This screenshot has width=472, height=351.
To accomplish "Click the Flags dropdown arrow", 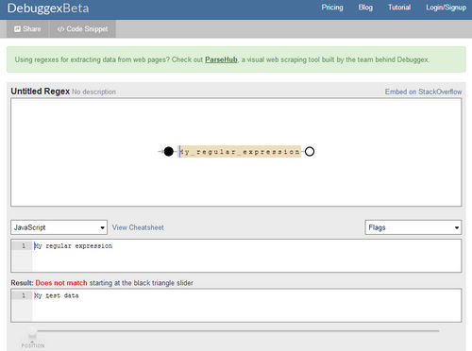I will click(457, 227).
